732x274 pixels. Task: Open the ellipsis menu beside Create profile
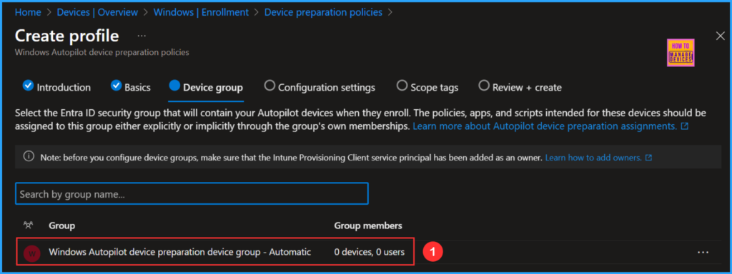tap(142, 36)
